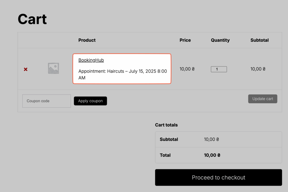Click the Cart page heading

coord(32,19)
